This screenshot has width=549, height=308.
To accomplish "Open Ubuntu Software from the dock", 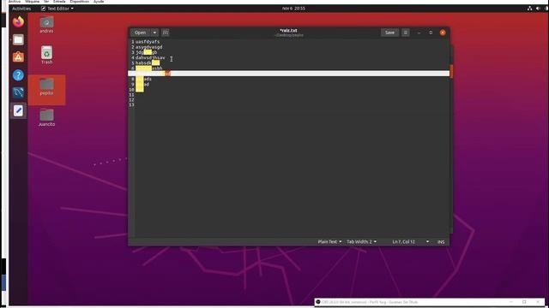I will pyautogui.click(x=18, y=57).
